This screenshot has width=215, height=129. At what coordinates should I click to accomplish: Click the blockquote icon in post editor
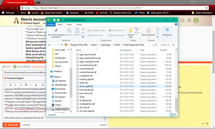(x=26, y=85)
